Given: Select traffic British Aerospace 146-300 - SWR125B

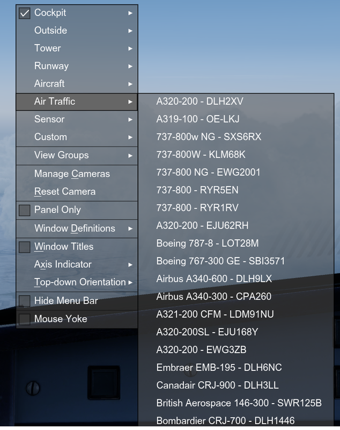Looking at the screenshot, I should pos(236,403).
